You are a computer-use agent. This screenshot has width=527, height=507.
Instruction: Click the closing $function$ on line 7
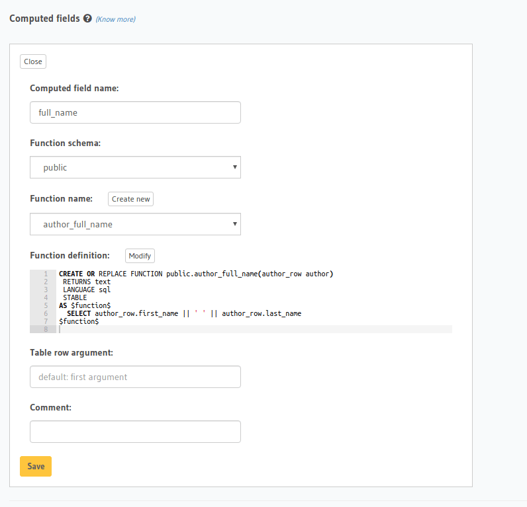tap(79, 321)
